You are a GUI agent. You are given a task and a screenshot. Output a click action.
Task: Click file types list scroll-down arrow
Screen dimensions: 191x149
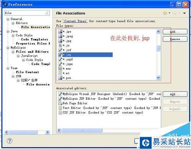[158, 77]
